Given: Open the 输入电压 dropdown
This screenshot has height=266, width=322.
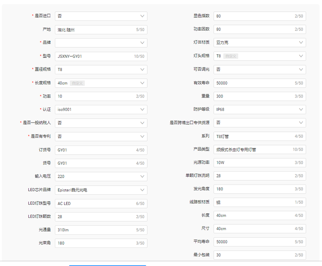Looking at the screenshot, I should click(x=101, y=176).
